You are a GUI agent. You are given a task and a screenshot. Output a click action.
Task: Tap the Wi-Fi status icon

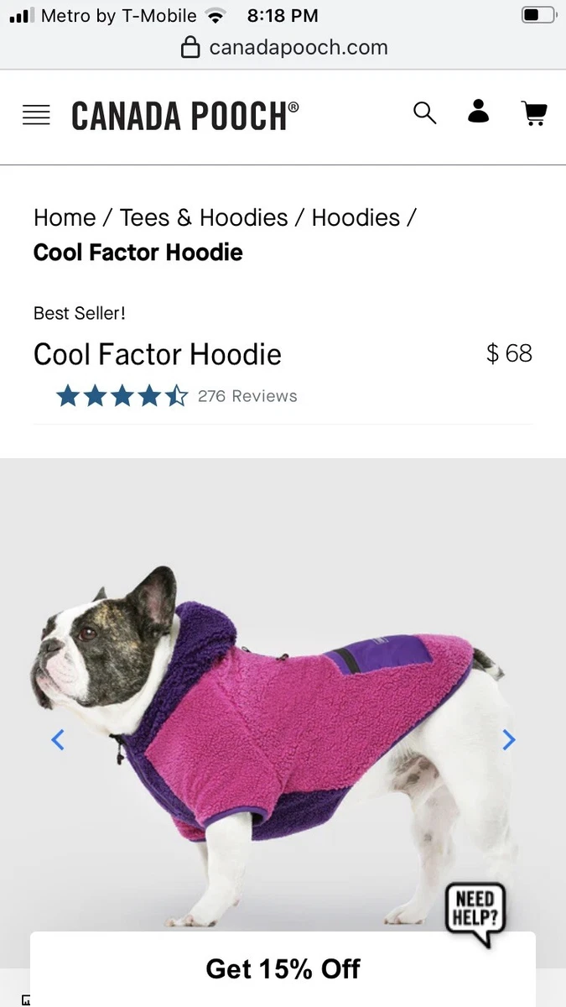216,15
